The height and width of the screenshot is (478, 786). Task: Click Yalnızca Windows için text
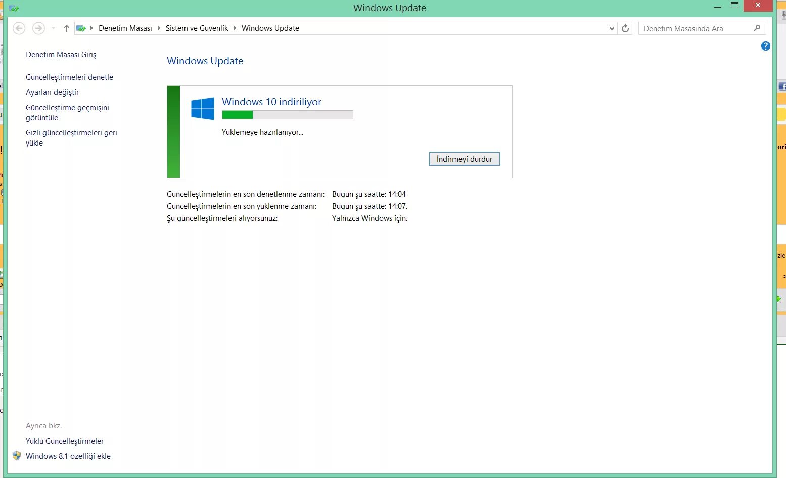(x=370, y=218)
